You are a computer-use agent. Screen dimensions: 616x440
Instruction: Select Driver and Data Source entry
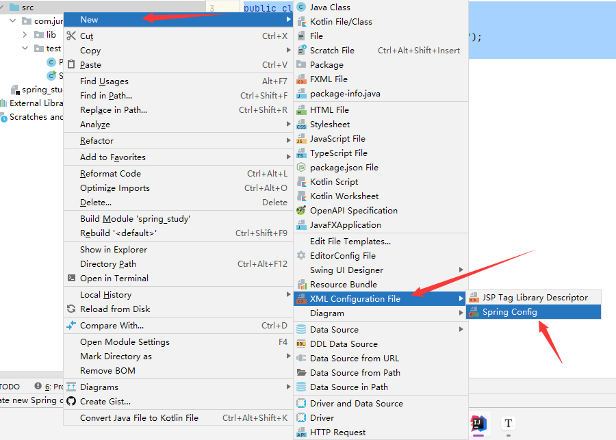[x=381, y=404]
